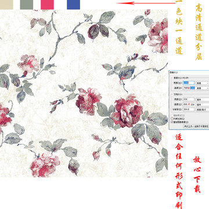The height and width of the screenshot is (209, 209).
Task: Open the document height unit dropdown
Action: pyautogui.click(x=203, y=105)
